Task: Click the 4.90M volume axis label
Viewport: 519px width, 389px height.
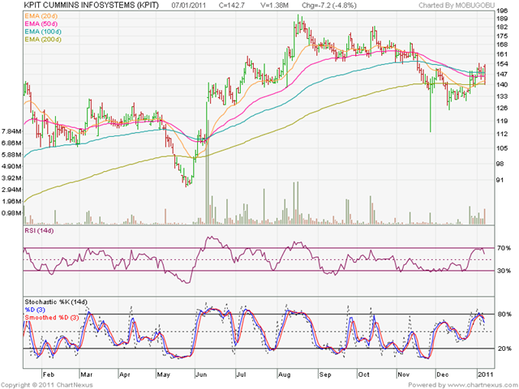Action: tap(11, 166)
